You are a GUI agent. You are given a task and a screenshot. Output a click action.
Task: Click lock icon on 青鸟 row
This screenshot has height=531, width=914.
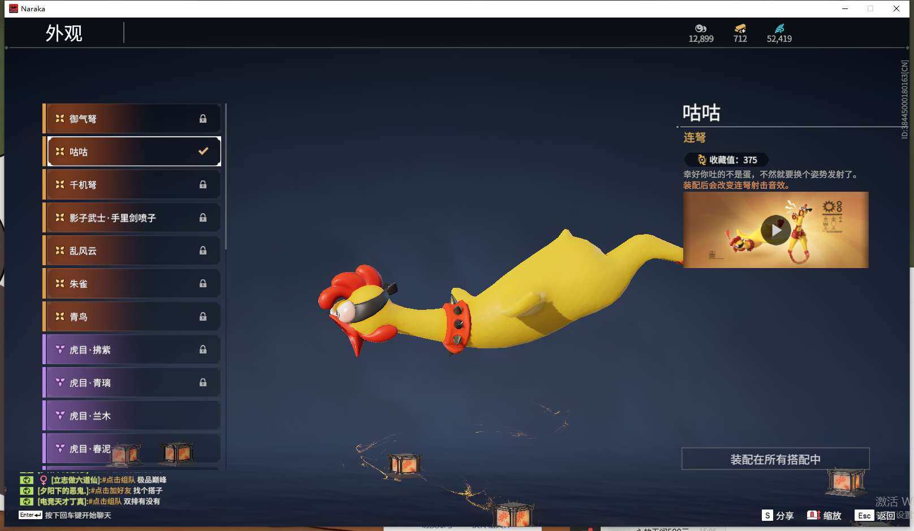pyautogui.click(x=203, y=317)
